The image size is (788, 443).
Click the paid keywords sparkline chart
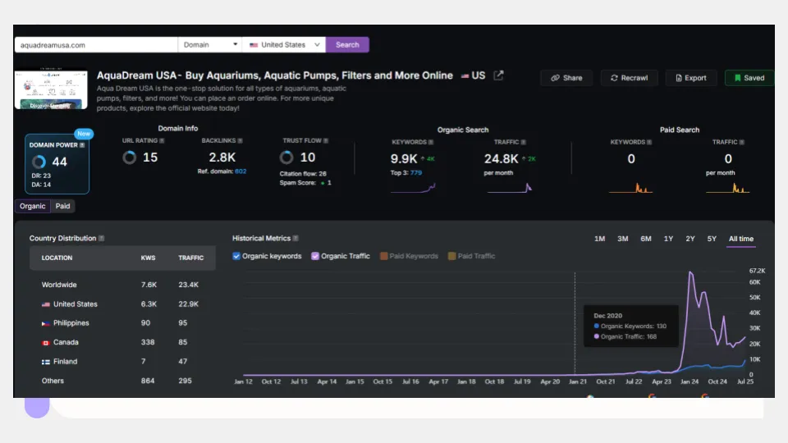(630, 188)
